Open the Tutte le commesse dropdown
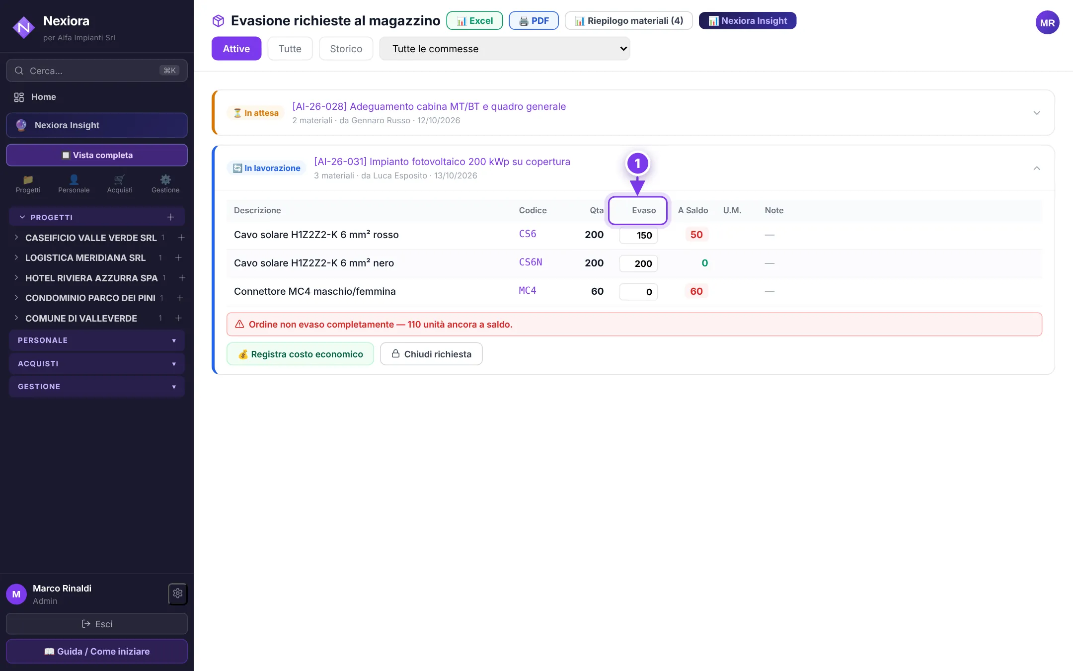The image size is (1073, 671). pyautogui.click(x=505, y=49)
